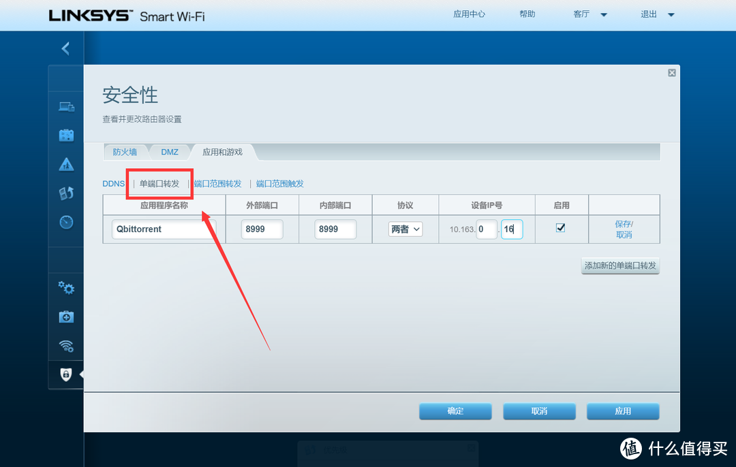Open 帮助 in the top bar
Image resolution: width=736 pixels, height=467 pixels.
click(527, 14)
